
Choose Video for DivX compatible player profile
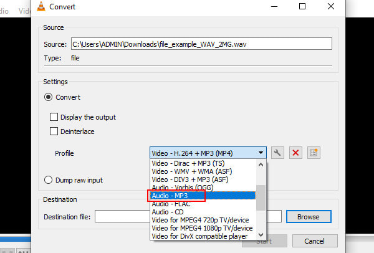[203, 236]
